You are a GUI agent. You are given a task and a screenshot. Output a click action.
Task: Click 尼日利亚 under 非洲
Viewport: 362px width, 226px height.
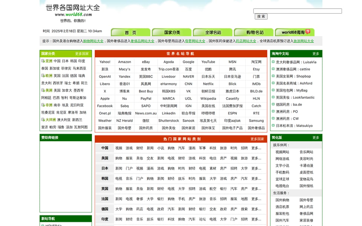click(77, 105)
